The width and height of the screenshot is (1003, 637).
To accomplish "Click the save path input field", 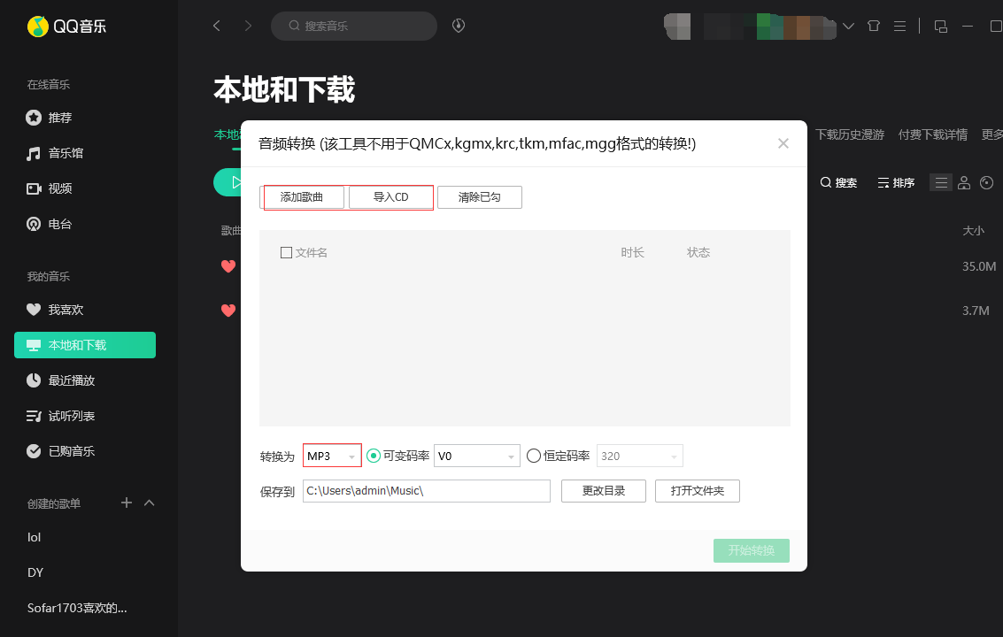I will [x=426, y=491].
